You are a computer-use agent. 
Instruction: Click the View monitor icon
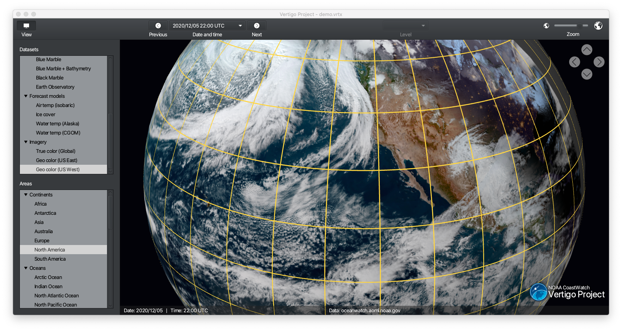(26, 26)
